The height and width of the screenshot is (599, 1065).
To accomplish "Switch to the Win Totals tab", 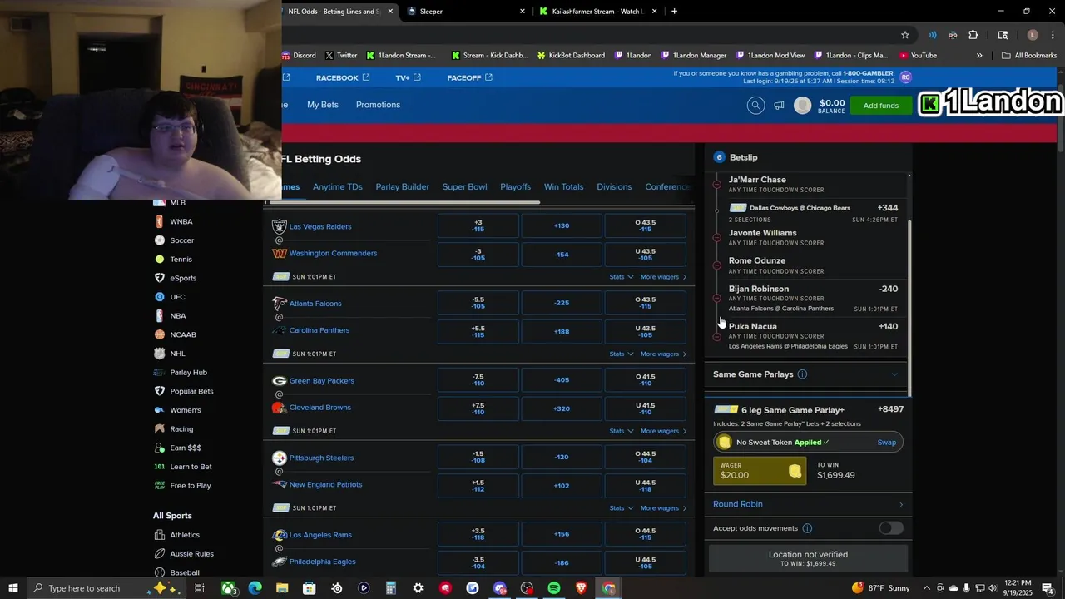I will [x=564, y=187].
